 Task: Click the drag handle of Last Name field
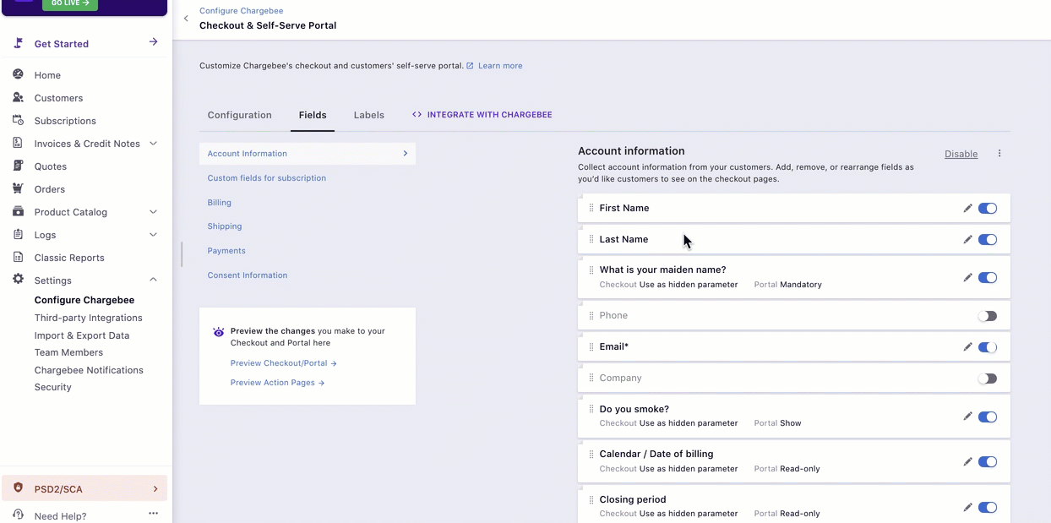point(591,240)
